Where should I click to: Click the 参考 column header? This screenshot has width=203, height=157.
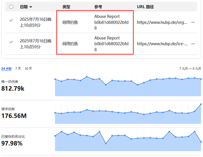(98, 7)
